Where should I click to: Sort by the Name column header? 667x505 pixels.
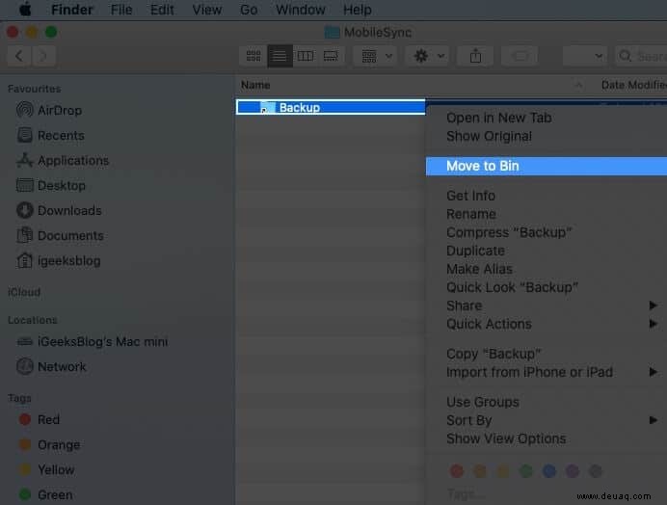[x=255, y=85]
